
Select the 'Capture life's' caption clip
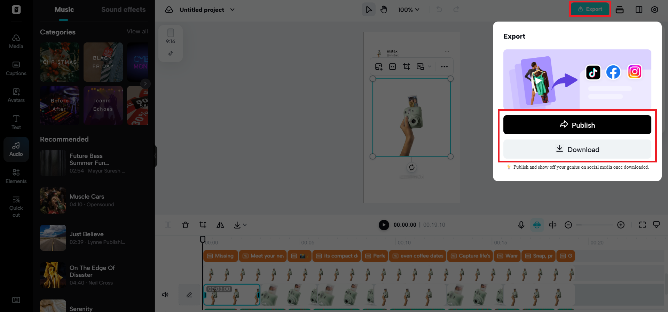[x=470, y=256]
